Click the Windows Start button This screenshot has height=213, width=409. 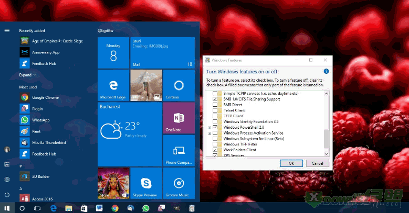(x=7, y=208)
